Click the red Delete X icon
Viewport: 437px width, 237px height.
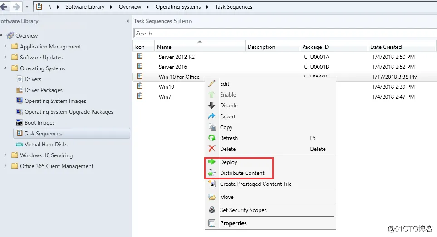pyautogui.click(x=211, y=149)
